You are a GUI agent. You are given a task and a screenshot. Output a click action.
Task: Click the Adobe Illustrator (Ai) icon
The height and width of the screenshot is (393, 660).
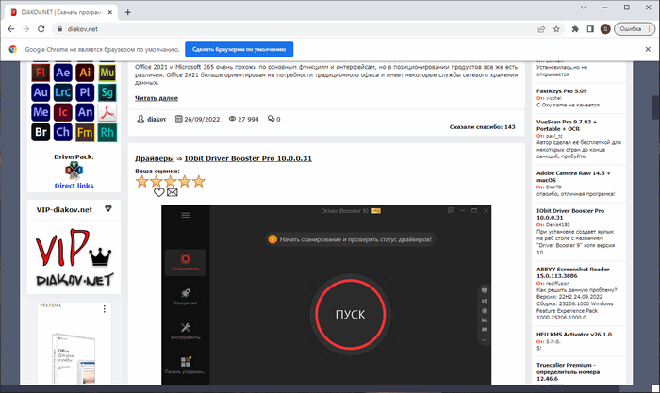pyautogui.click(x=87, y=74)
